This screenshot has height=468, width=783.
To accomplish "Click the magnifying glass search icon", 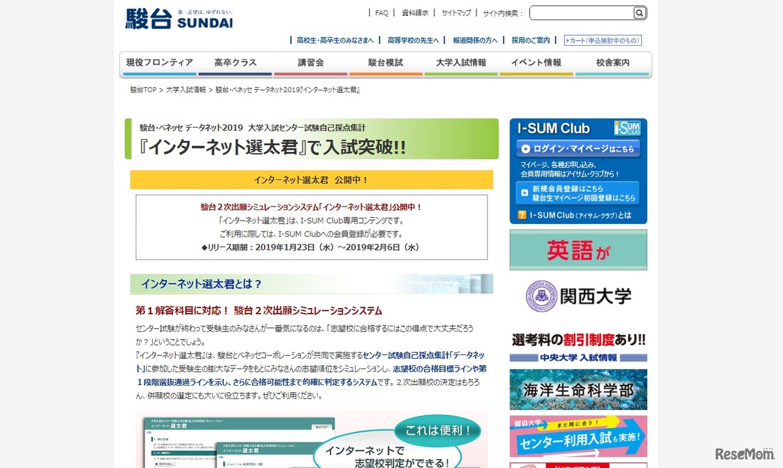I will [x=639, y=13].
